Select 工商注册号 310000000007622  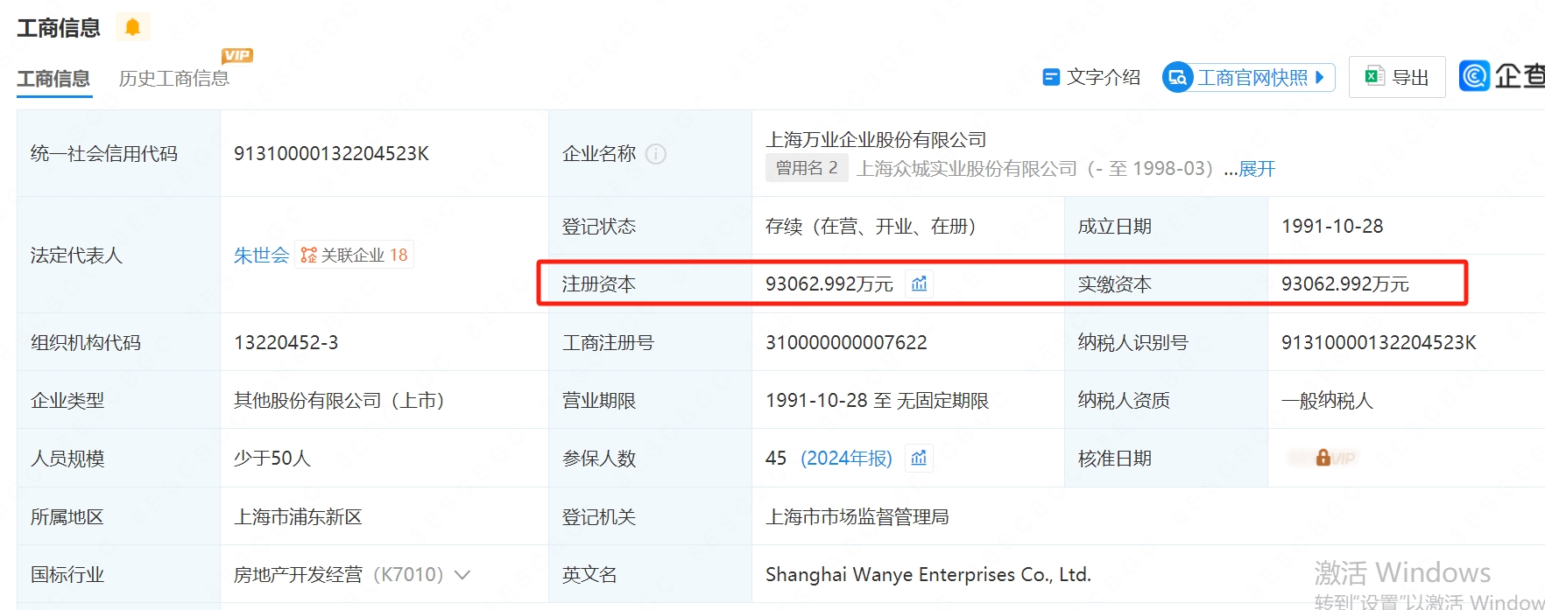click(846, 342)
